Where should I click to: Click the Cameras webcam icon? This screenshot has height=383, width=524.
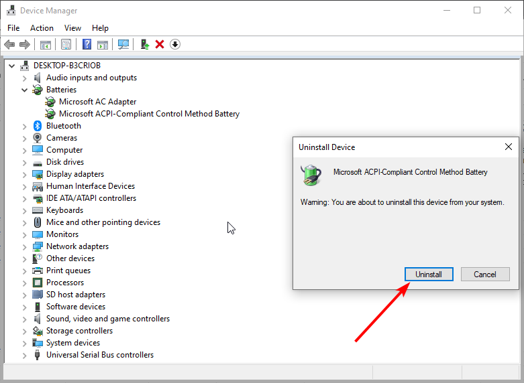pyautogui.click(x=38, y=138)
